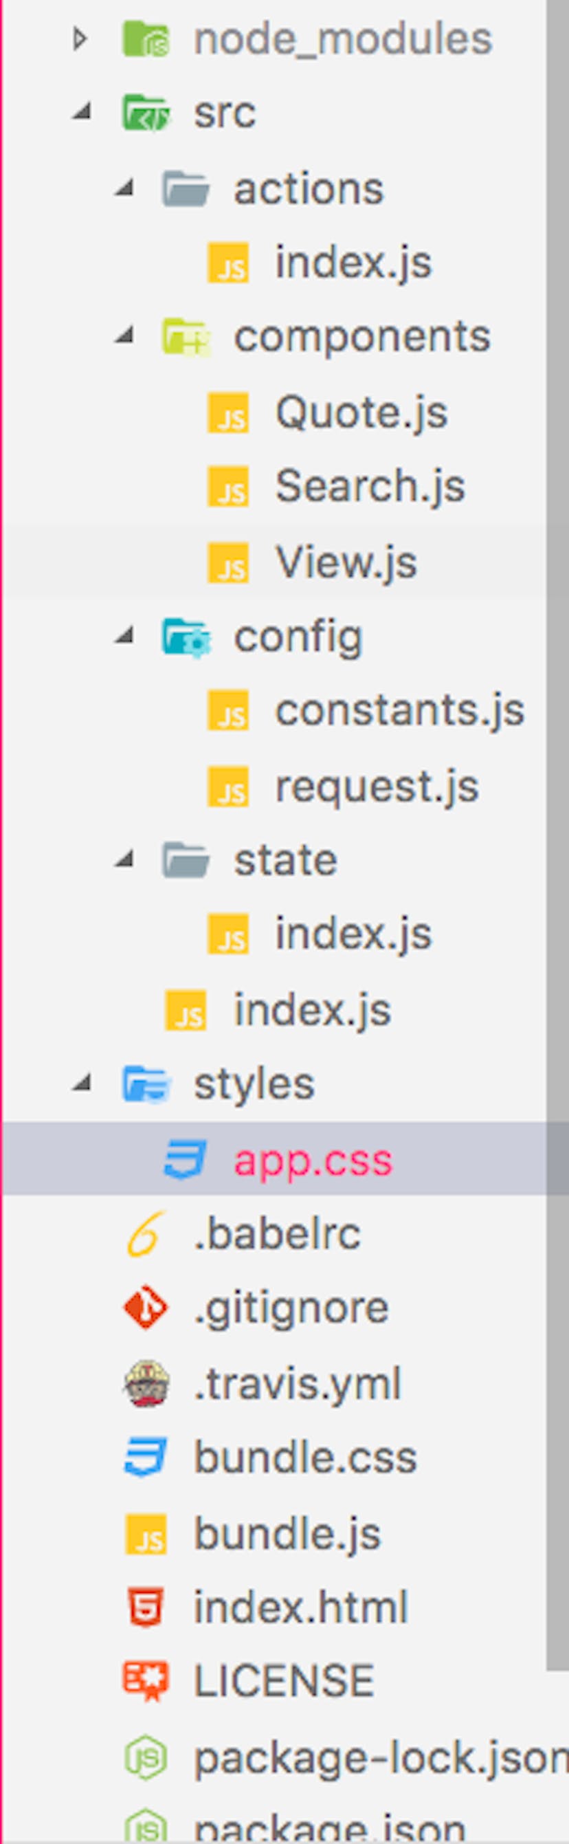Image resolution: width=569 pixels, height=1844 pixels.
Task: Open the highlighted app.css file
Action: coord(313,1161)
